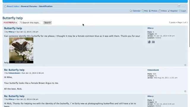190x107 pixels.
Task: Click the page scrollbar thumb
Action: [x=189, y=24]
